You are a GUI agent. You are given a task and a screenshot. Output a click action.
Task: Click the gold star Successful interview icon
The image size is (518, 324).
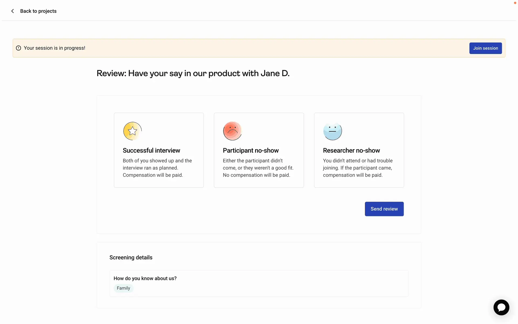[x=132, y=131]
